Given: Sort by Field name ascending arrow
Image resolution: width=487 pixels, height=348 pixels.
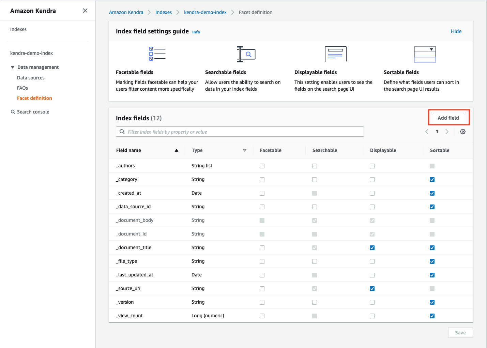Looking at the screenshot, I should click(x=177, y=150).
